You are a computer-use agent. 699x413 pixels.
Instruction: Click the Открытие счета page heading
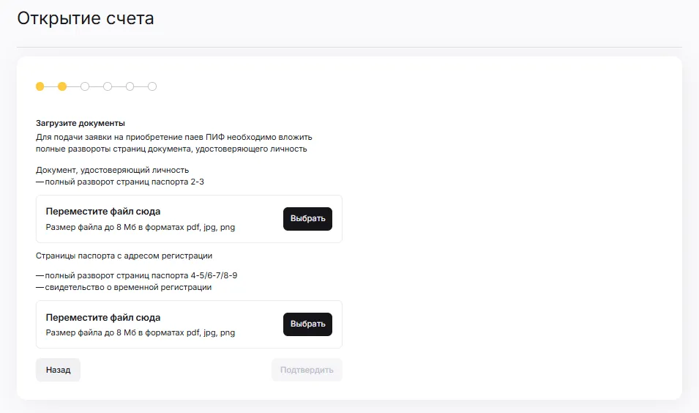point(86,18)
